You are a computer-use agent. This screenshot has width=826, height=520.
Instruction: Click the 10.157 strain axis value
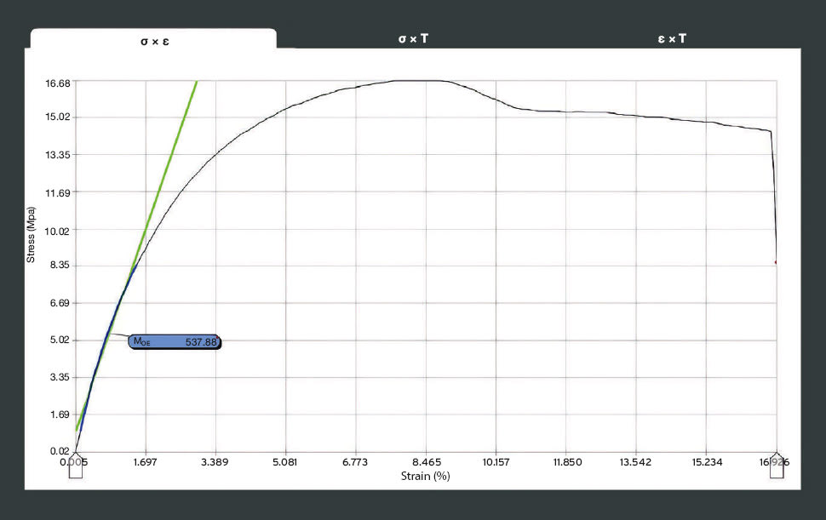click(x=496, y=463)
